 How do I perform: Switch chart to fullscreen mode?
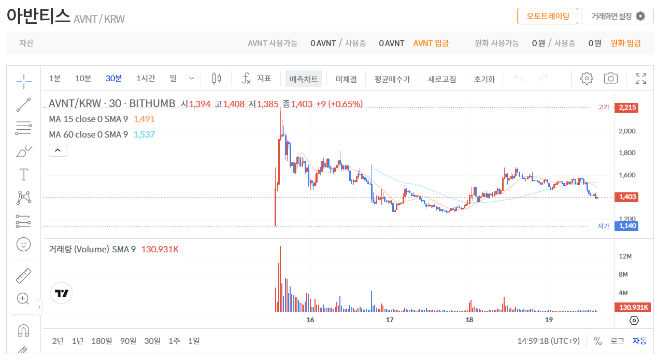pos(641,79)
